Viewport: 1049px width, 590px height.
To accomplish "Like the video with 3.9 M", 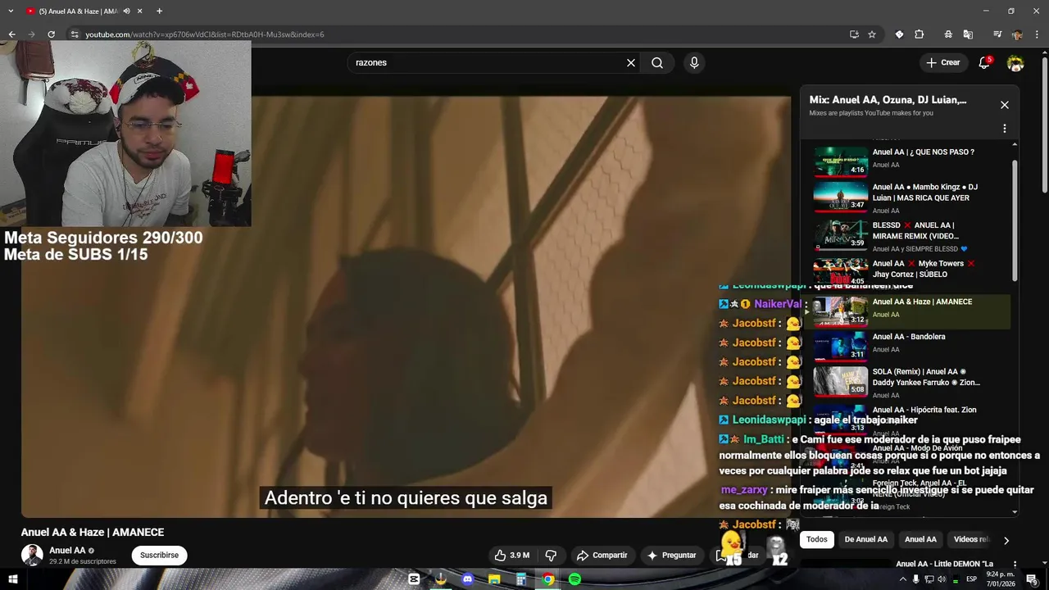I will 512,555.
